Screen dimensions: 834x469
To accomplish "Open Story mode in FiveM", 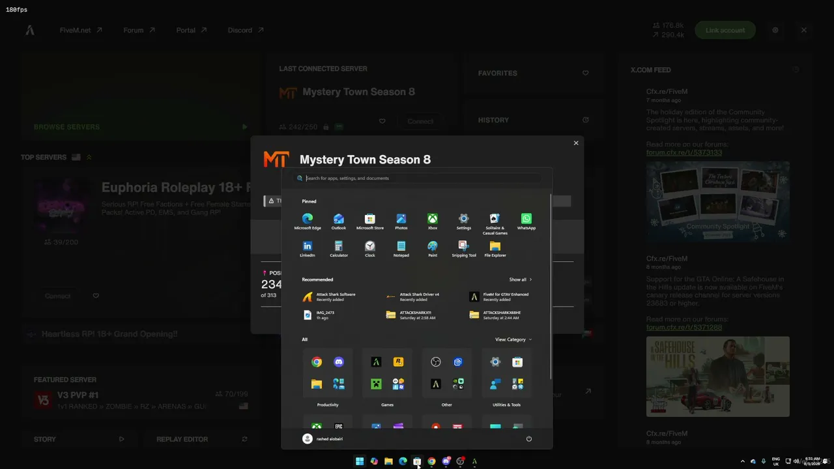I will pos(79,439).
